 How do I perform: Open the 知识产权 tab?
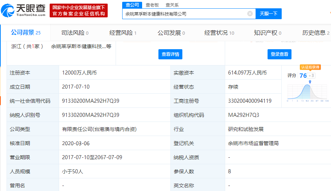click(x=268, y=33)
